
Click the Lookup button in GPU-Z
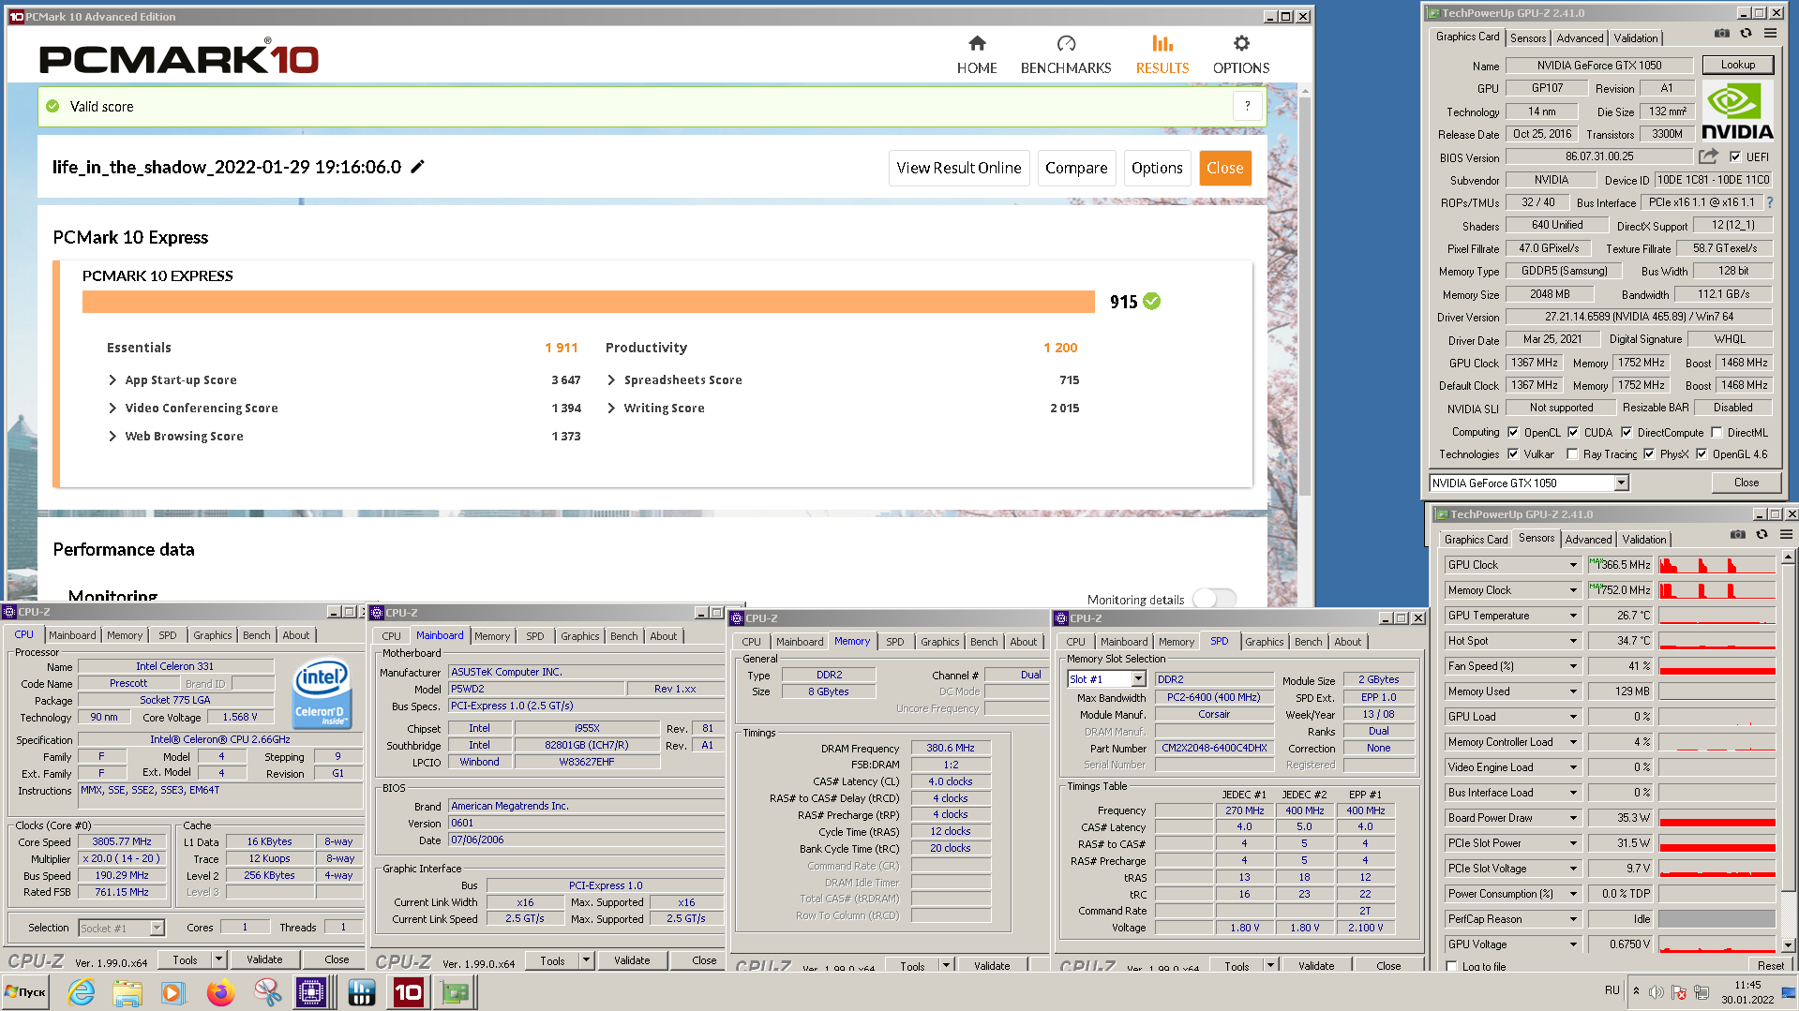pos(1737,65)
